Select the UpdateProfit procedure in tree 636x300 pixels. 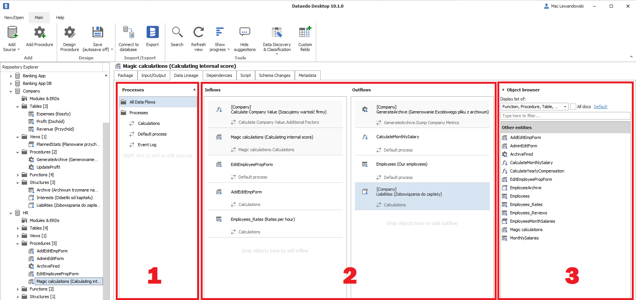48,167
